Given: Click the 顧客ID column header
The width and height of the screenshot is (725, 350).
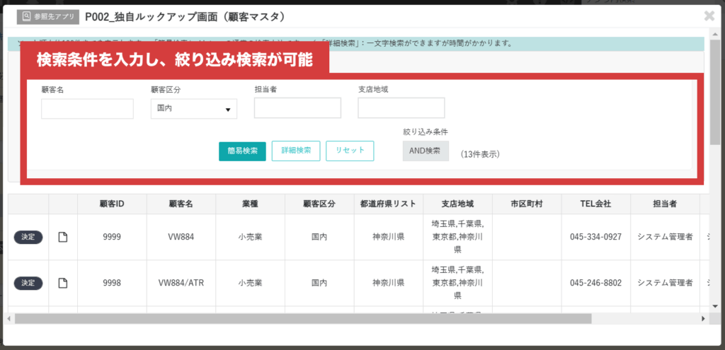Looking at the screenshot, I should click(112, 204).
